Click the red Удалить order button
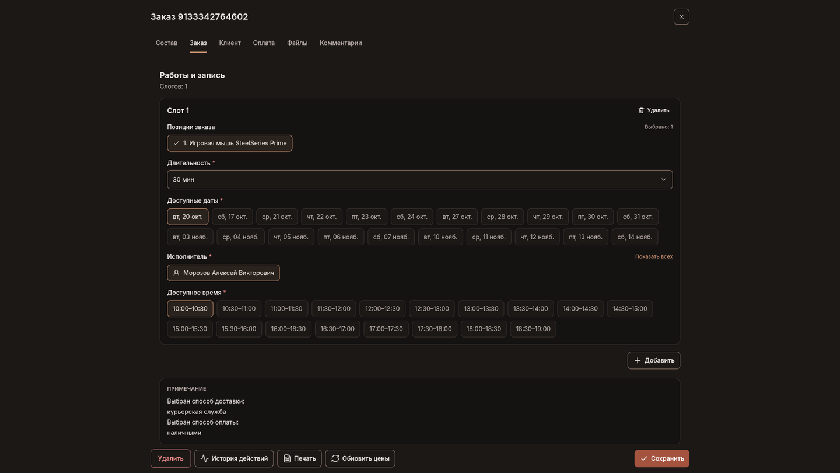 pyautogui.click(x=171, y=458)
